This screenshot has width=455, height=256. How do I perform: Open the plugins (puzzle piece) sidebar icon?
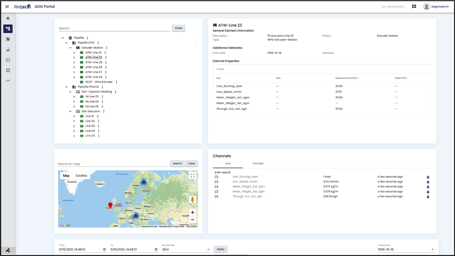click(7, 39)
